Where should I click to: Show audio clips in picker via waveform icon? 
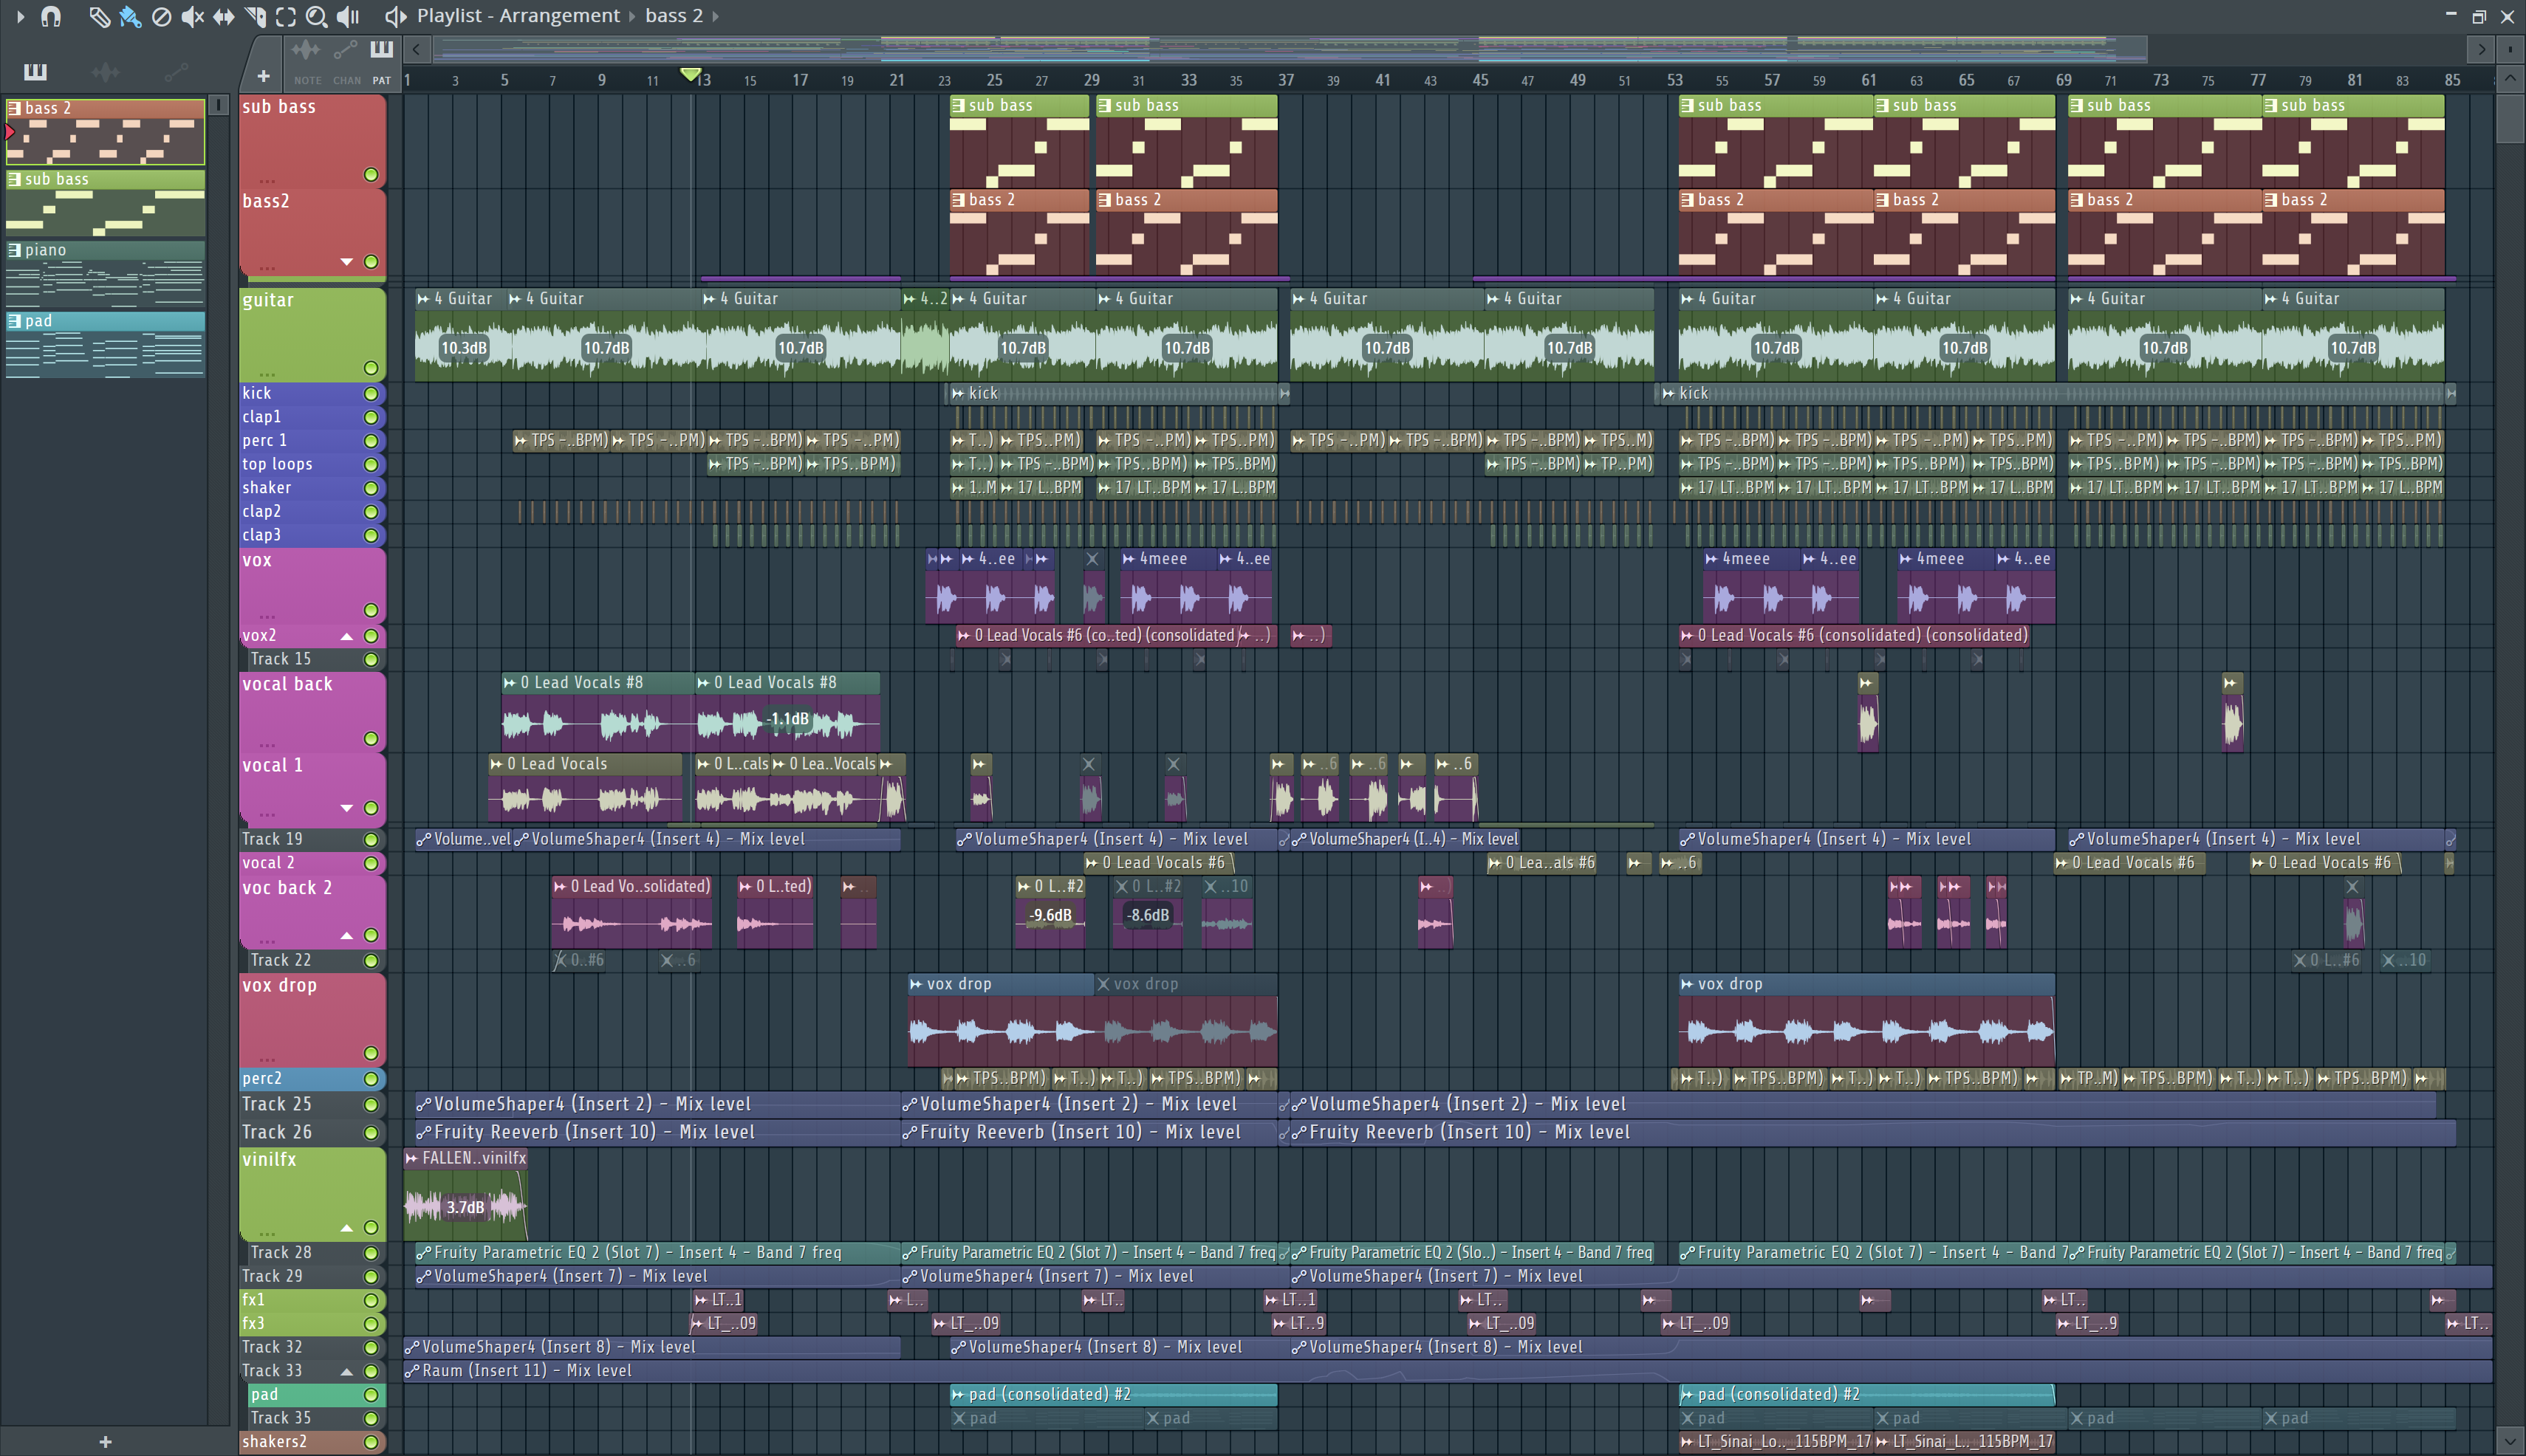tap(105, 71)
